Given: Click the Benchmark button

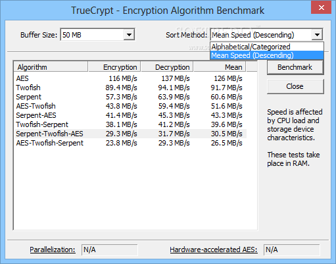Looking at the screenshot, I should pos(295,67).
